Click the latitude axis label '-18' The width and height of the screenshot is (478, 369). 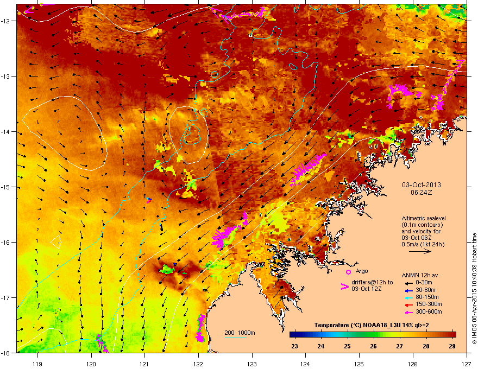click(5, 353)
